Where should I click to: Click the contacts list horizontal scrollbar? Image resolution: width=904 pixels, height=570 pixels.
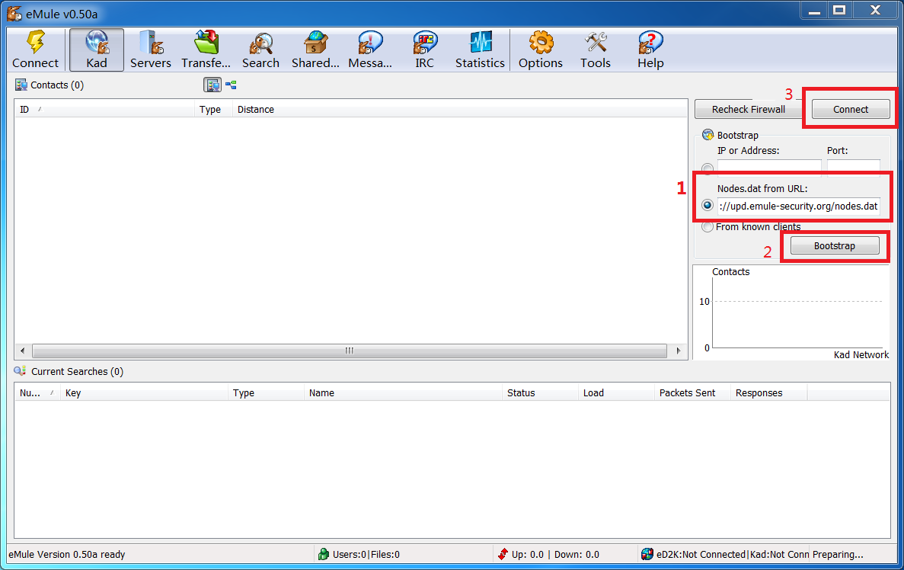pyautogui.click(x=350, y=351)
